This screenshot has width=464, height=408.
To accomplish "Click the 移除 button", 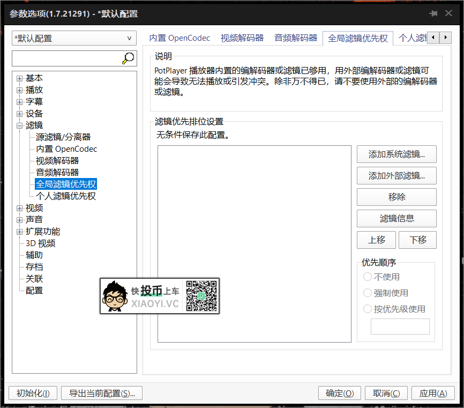I will click(396, 197).
